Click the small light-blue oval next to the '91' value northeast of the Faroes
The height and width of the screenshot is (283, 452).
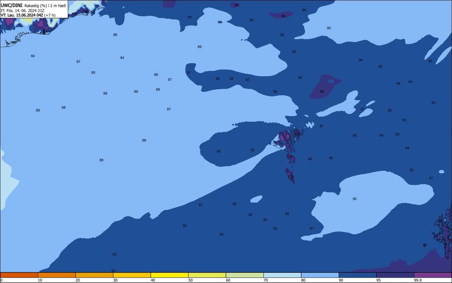[366, 113]
